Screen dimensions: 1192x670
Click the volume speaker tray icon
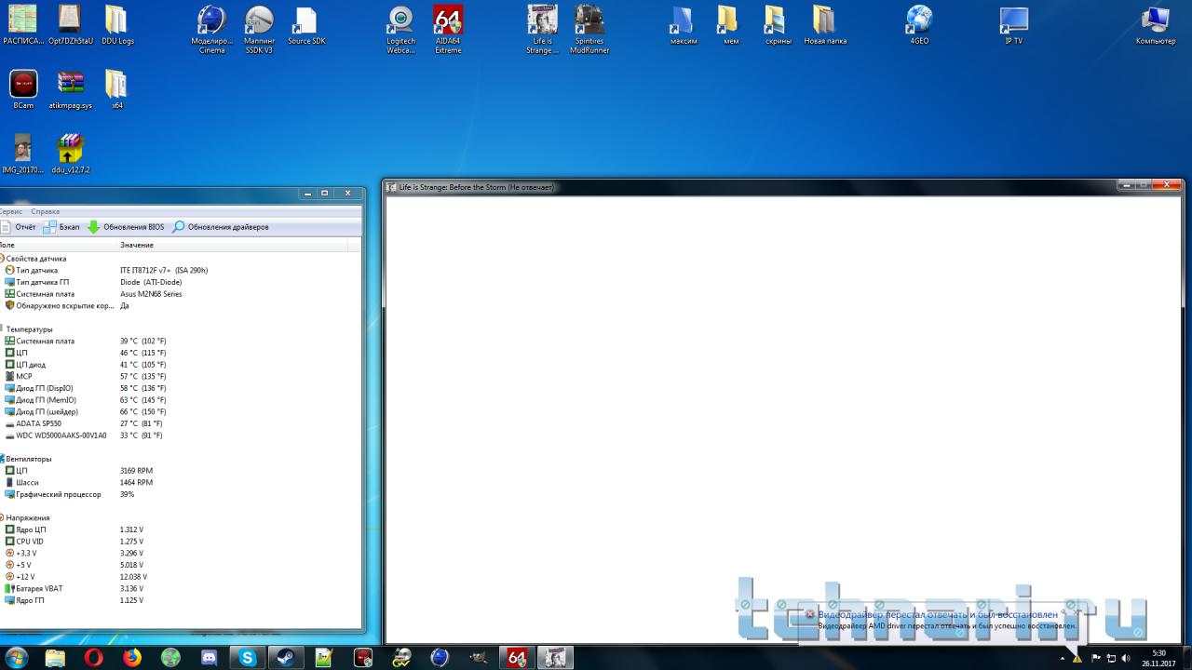point(1125,658)
